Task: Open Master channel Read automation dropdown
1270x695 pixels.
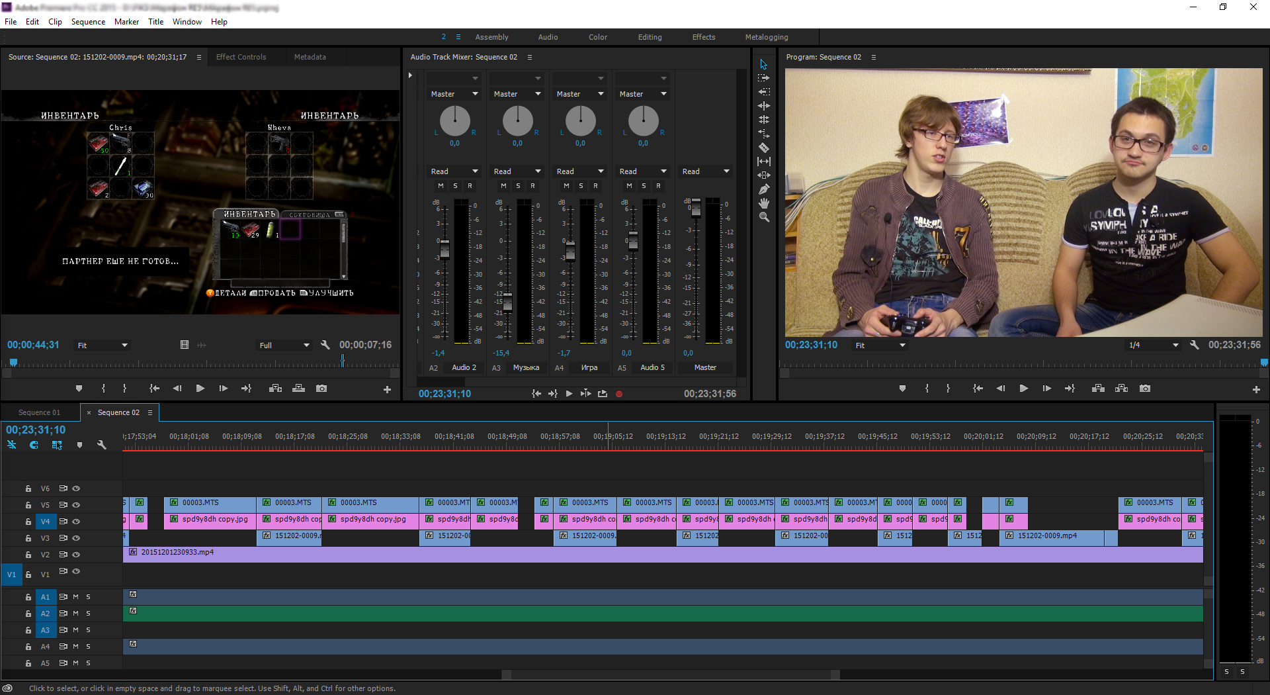Action: [x=705, y=171]
